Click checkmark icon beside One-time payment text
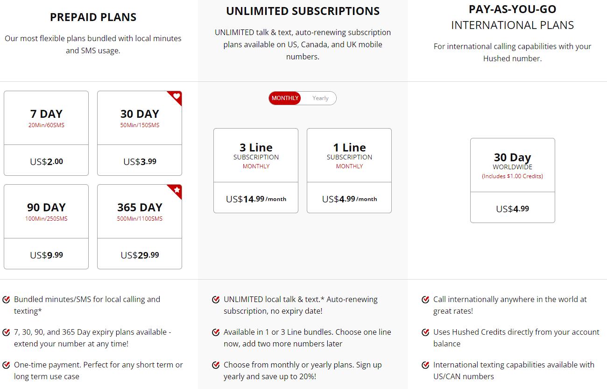 [x=6, y=365]
